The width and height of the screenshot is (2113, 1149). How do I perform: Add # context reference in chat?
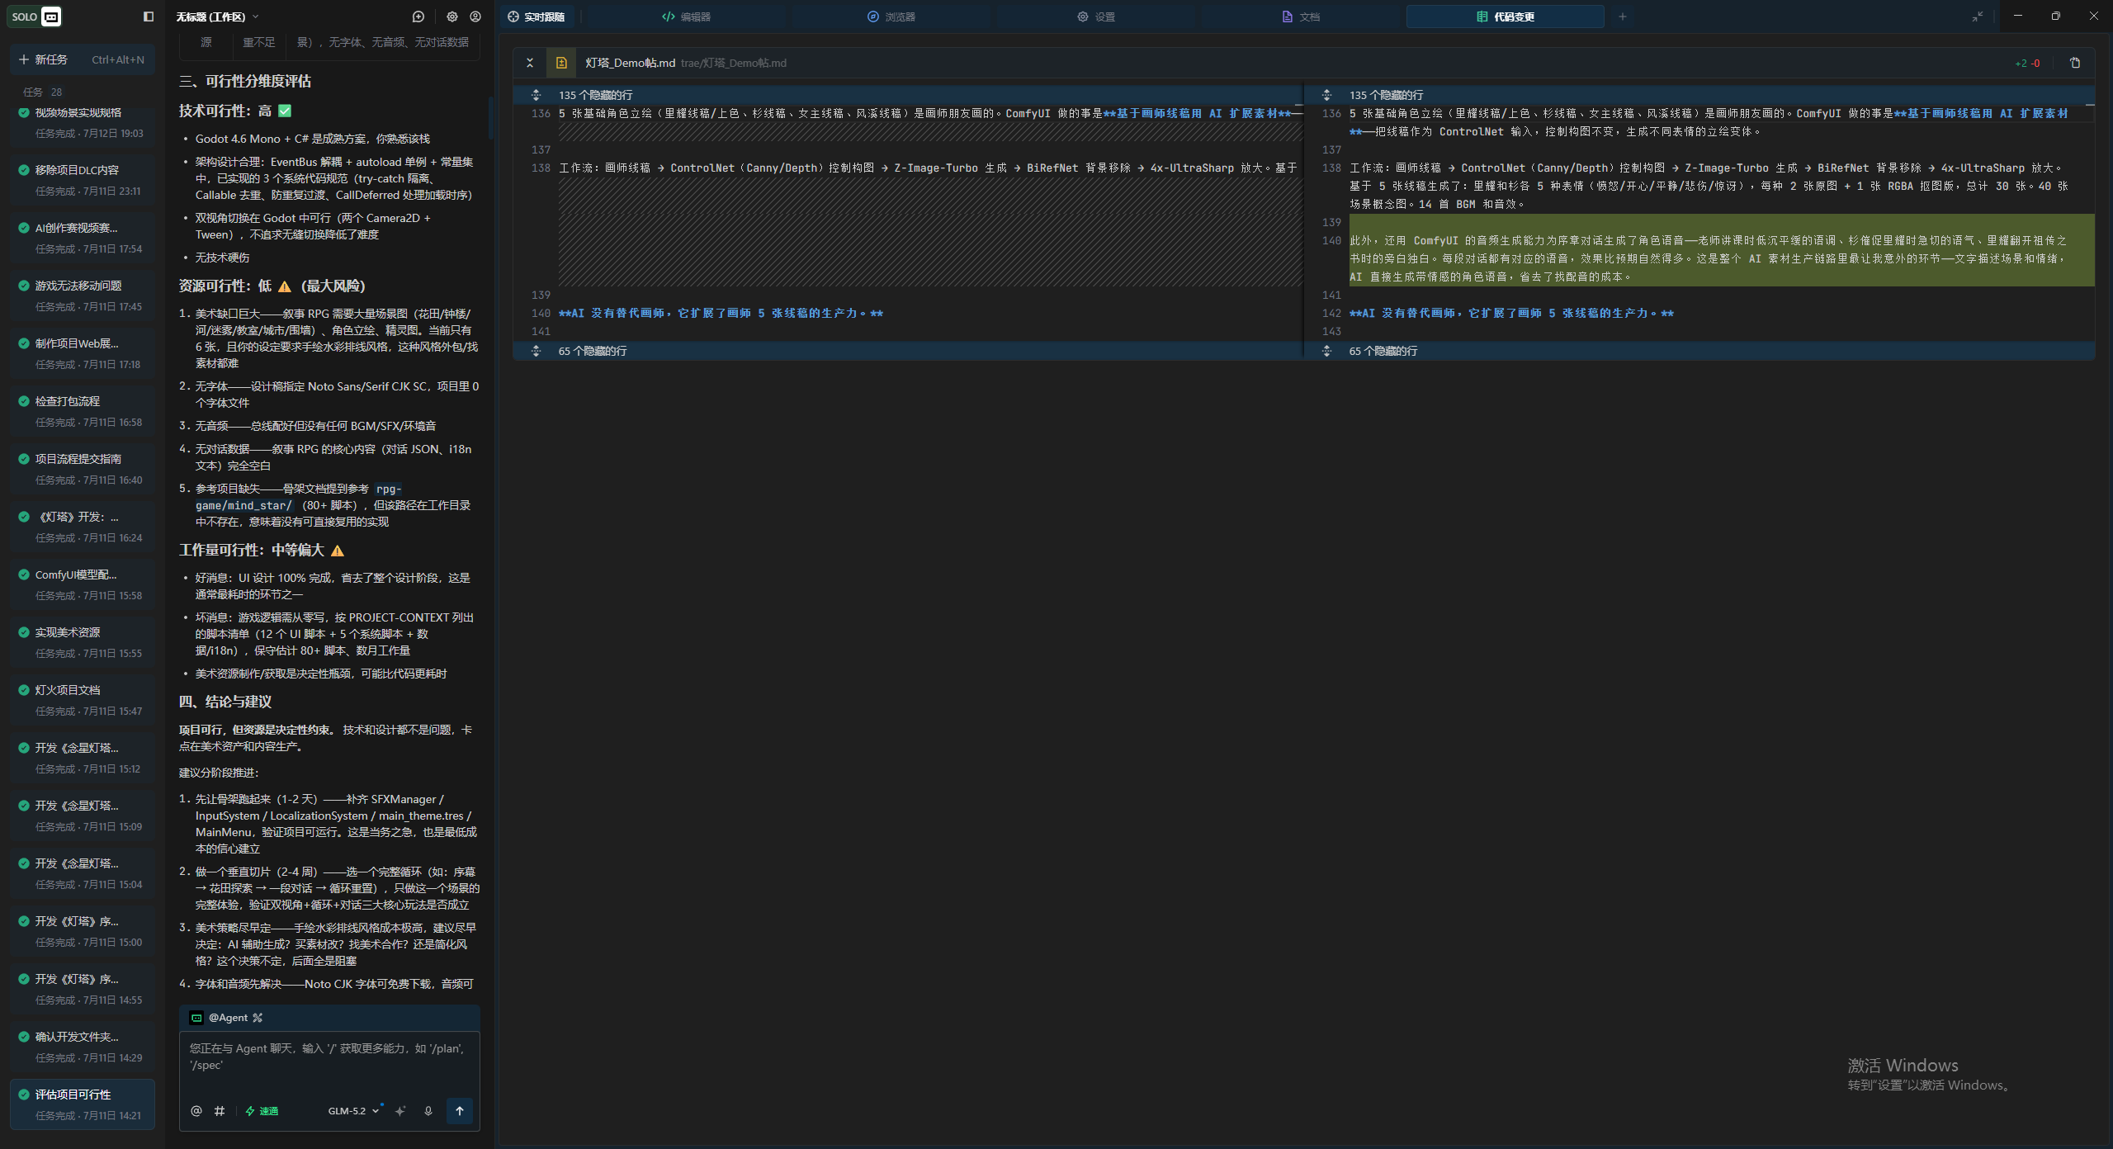pyautogui.click(x=220, y=1111)
